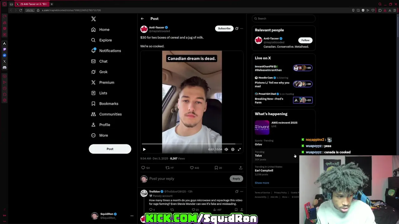
Task: Click the X Search box
Action: (284, 18)
